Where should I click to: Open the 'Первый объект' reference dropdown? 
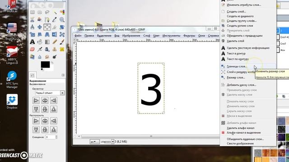[x=50, y=93]
